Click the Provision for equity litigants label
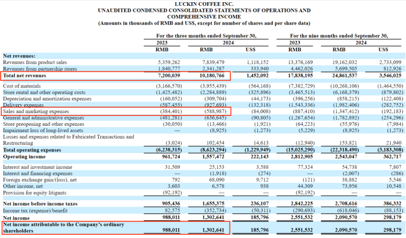The height and width of the screenshot is (238, 406). (x=35, y=193)
